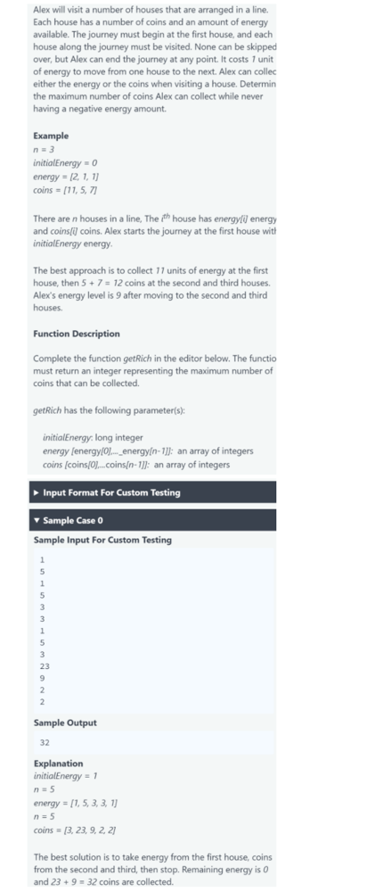Image resolution: width=375 pixels, height=892 pixels.
Task: Click the line coins = [11, 5, 7]
Action: click(65, 191)
